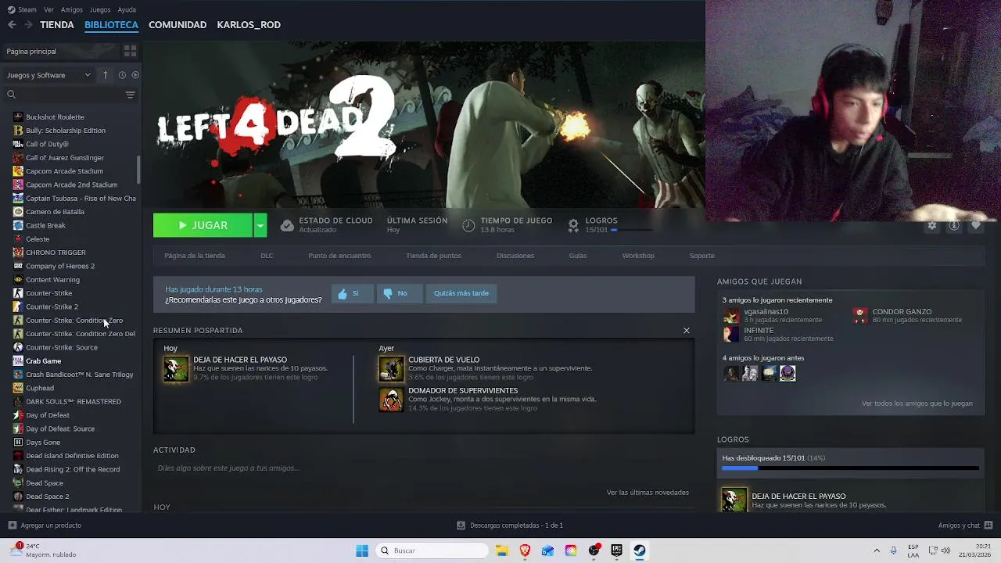
Task: Open Domador de supervivientes achievement icon
Action: [x=391, y=400]
